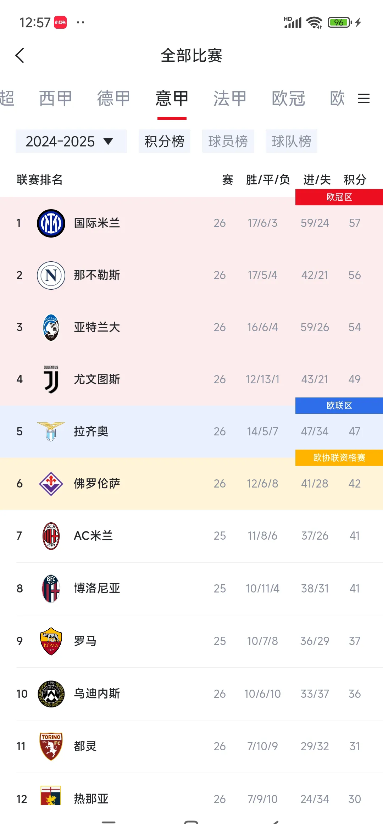Click the Inter Milan club crest
This screenshot has width=383, height=824.
(x=51, y=223)
